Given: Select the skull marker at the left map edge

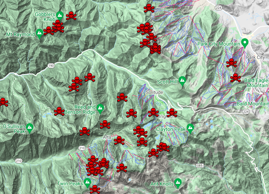Looking at the screenshot, I should pyautogui.click(x=3, y=102).
